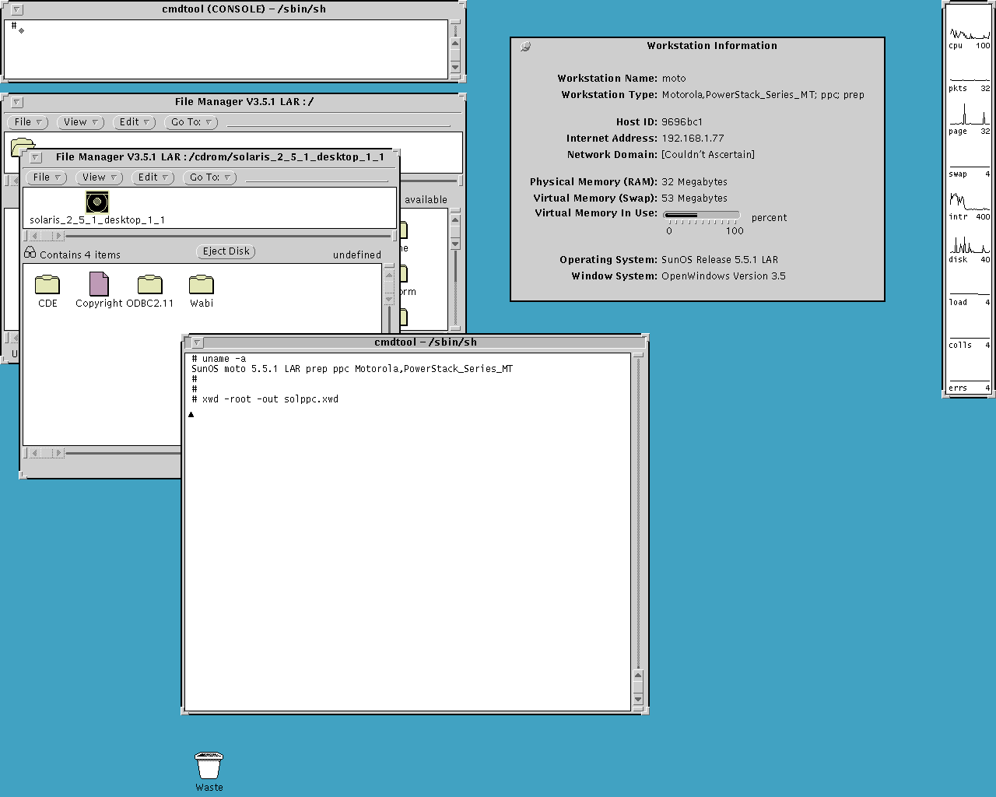This screenshot has height=797, width=996.
Task: Open the Copyright document icon
Action: click(x=99, y=285)
